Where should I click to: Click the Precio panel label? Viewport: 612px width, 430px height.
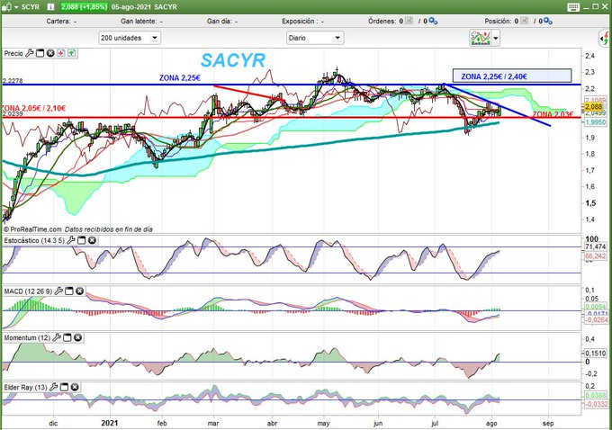pyautogui.click(x=13, y=53)
